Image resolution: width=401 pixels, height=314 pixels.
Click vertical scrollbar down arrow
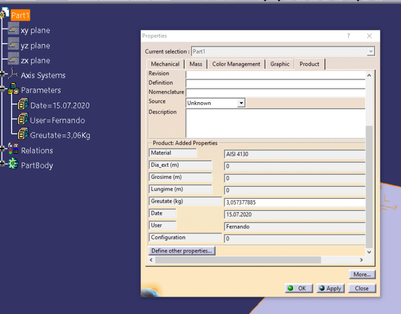369,252
